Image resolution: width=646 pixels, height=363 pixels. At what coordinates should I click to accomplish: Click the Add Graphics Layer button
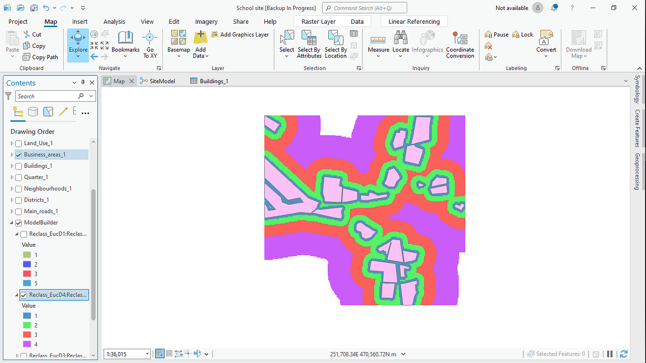[245, 34]
